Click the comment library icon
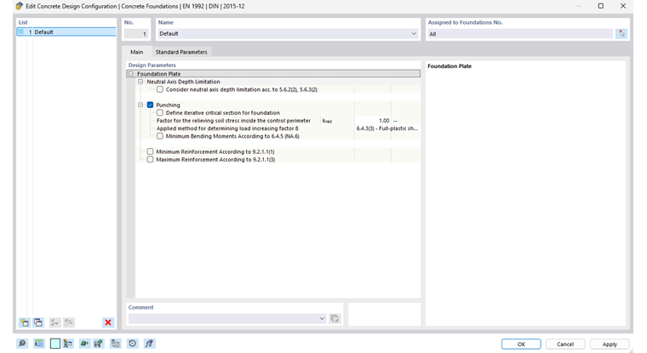The width and height of the screenshot is (647, 353). (x=335, y=319)
